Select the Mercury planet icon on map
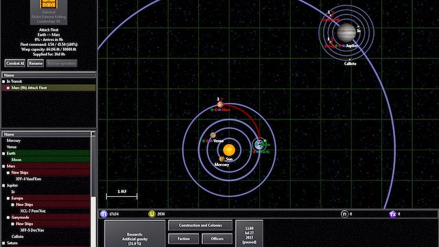The width and height of the screenshot is (439, 247). (222, 159)
